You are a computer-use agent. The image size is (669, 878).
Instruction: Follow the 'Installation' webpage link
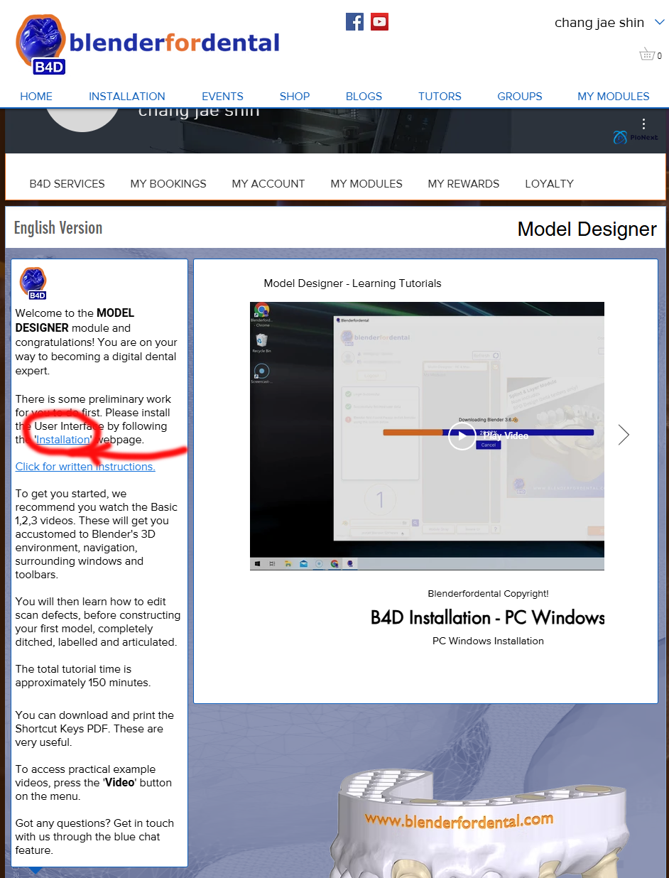[x=63, y=440]
